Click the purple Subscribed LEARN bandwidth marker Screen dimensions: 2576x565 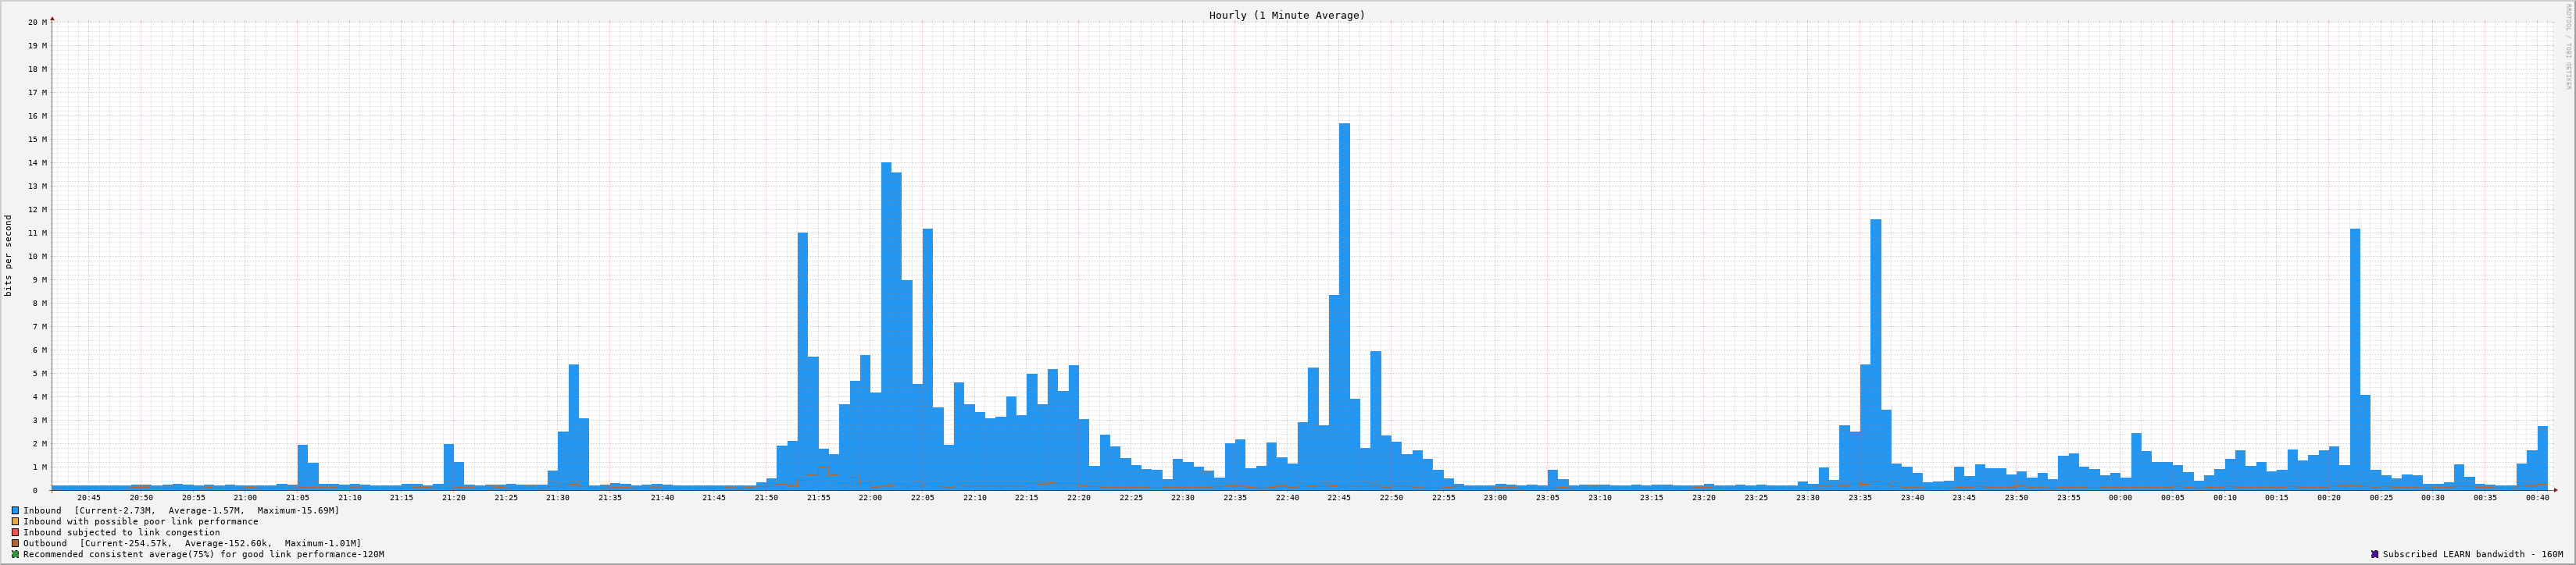tap(2374, 554)
